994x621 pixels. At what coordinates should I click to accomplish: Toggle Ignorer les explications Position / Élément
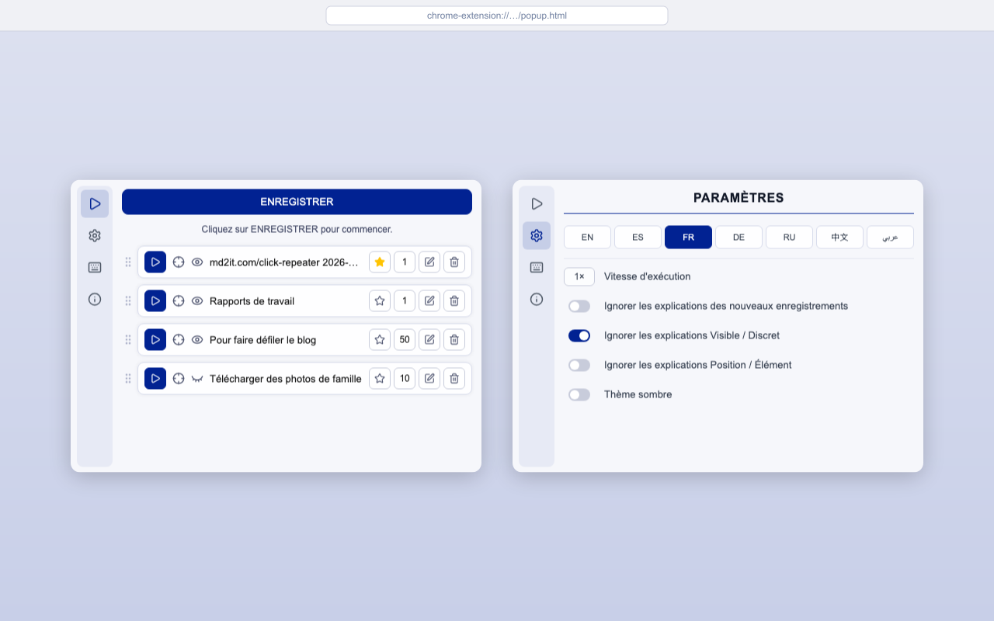579,365
